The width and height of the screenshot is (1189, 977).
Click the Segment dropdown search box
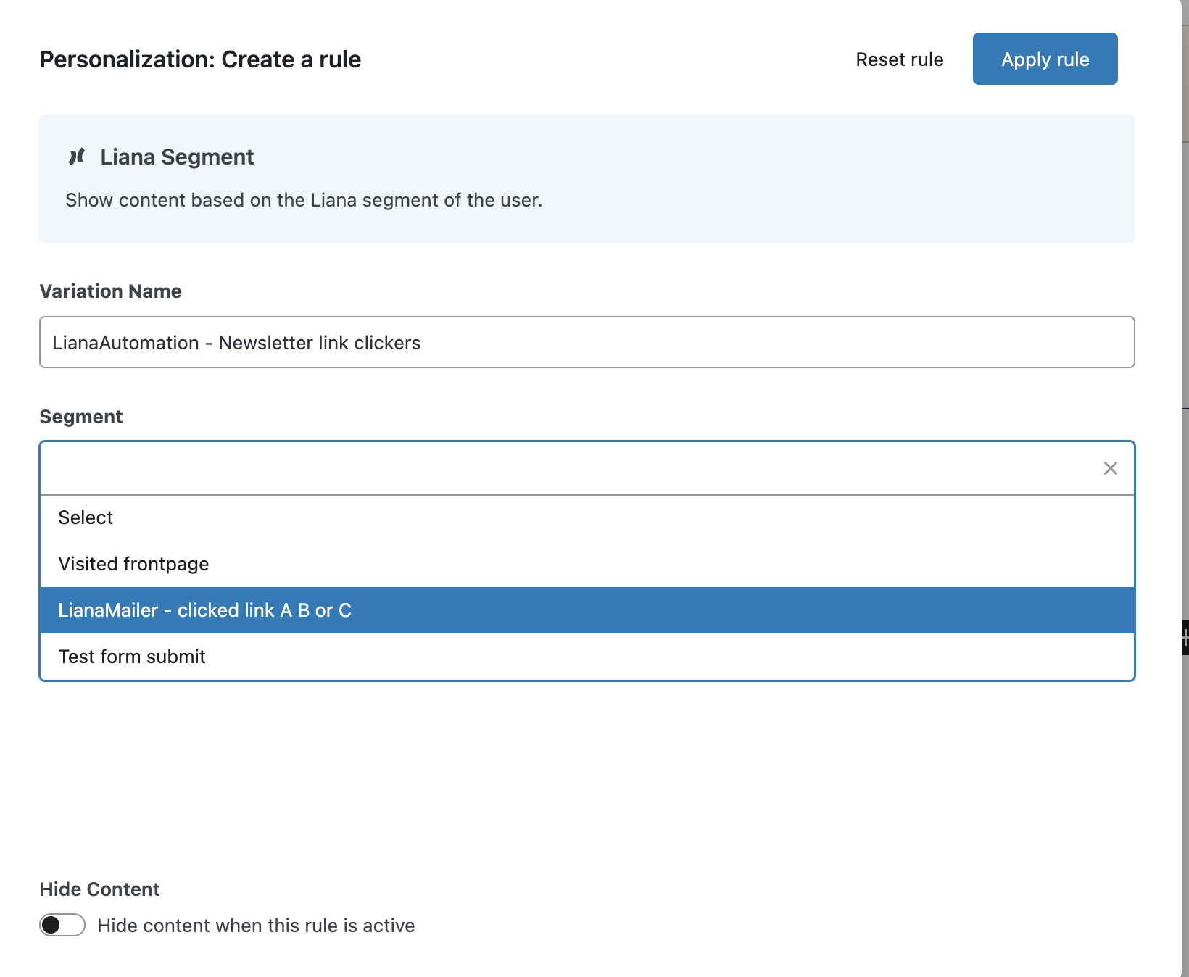click(x=565, y=468)
